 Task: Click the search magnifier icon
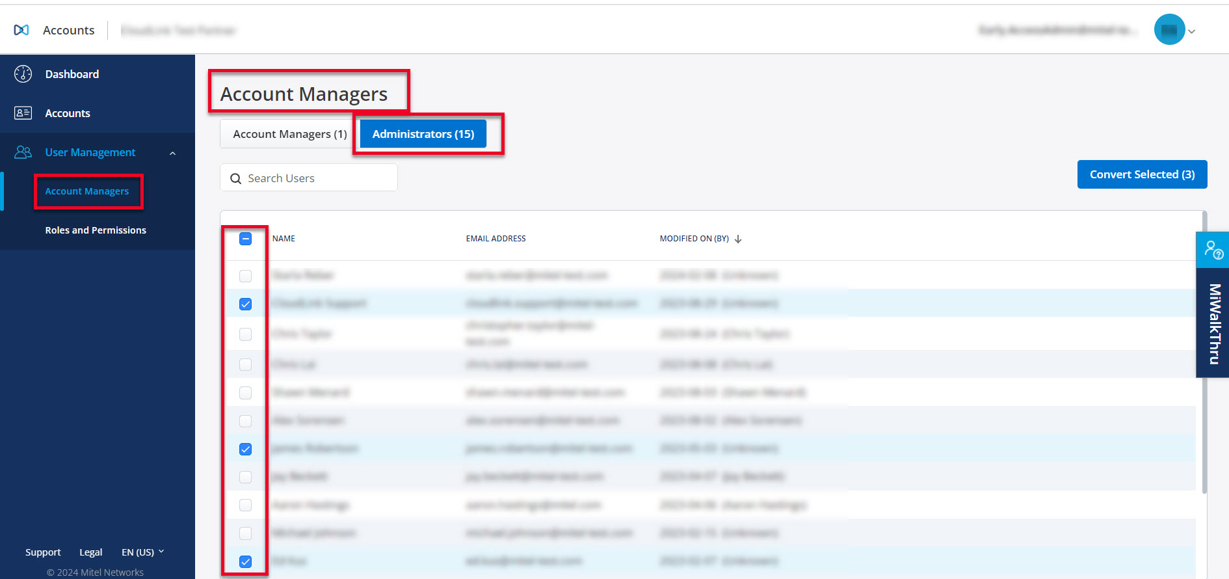point(235,178)
